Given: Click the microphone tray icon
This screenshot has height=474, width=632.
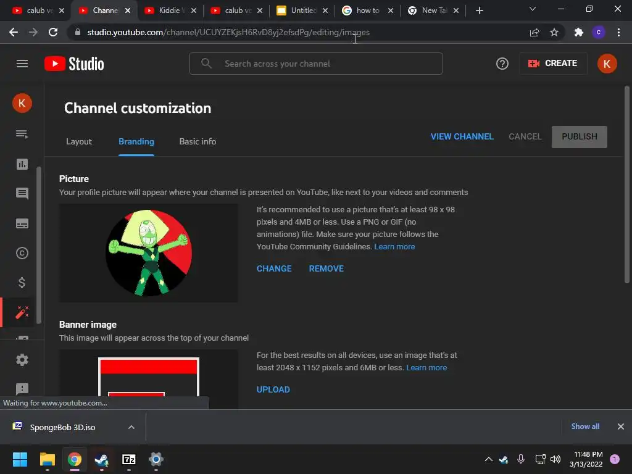Looking at the screenshot, I should [521, 459].
